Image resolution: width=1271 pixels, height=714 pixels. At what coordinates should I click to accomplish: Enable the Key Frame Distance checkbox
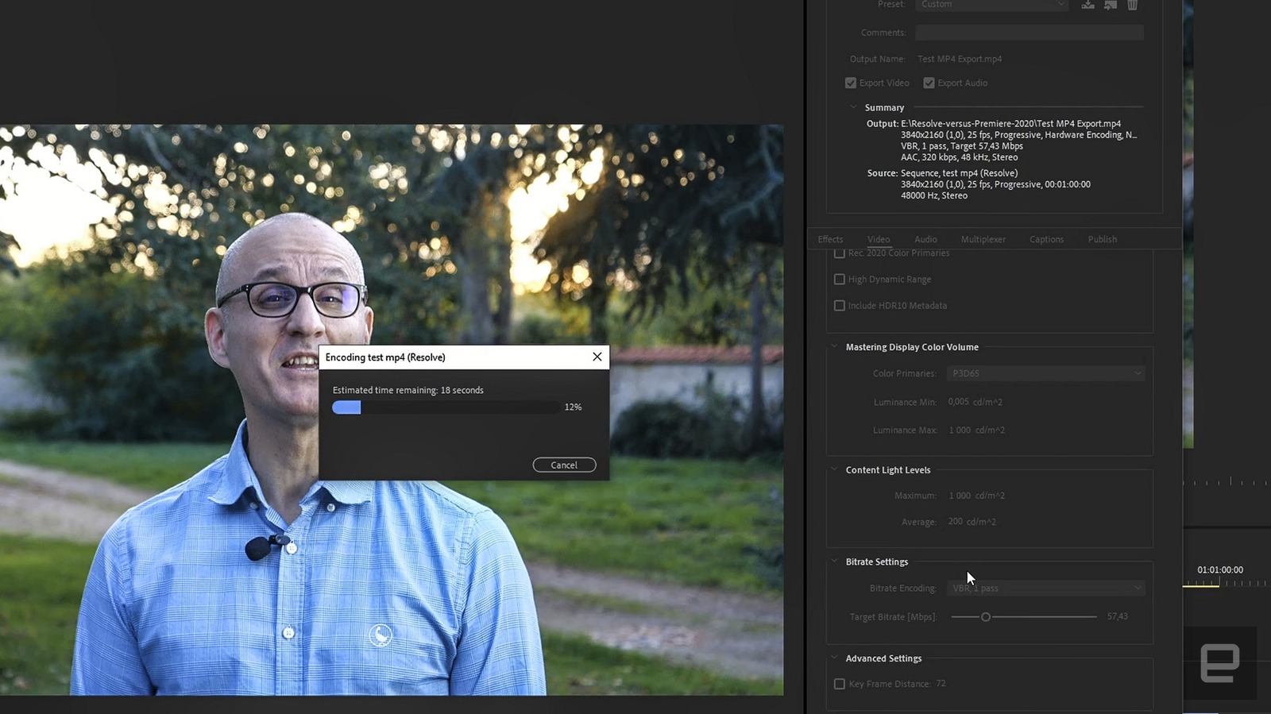(839, 684)
